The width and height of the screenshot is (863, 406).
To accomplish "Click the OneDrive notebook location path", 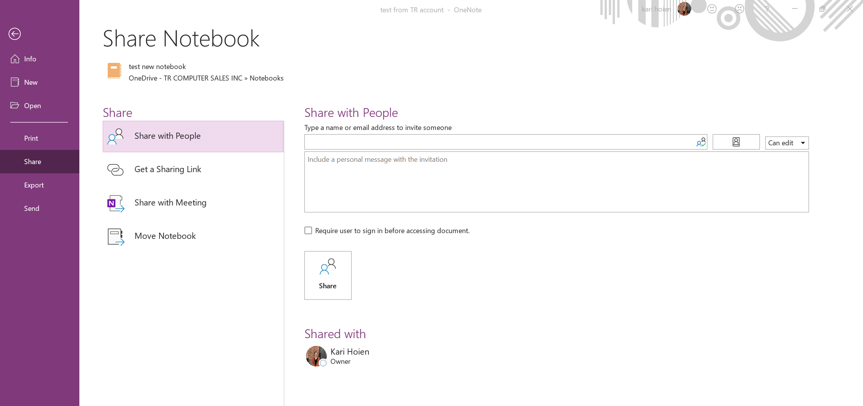I will point(206,78).
